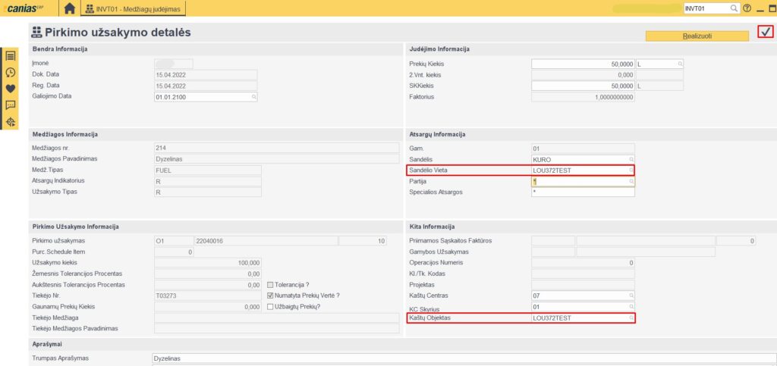Open the history clock icon in sidebar
777x366 pixels.
[11, 73]
